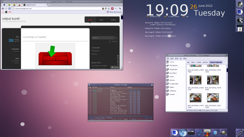Open the View menu in File Manager

(177, 58)
